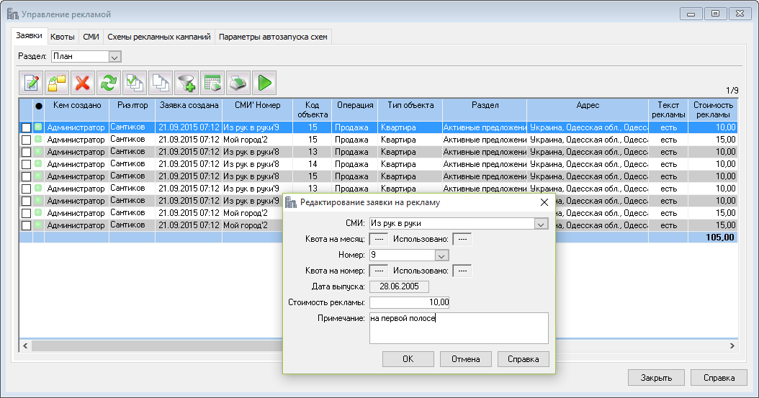This screenshot has width=759, height=398.
Task: Sort by Стоимость рекламы column header
Action: [713, 110]
